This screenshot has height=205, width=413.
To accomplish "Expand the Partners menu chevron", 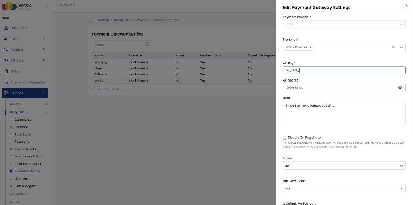I will point(43,49).
